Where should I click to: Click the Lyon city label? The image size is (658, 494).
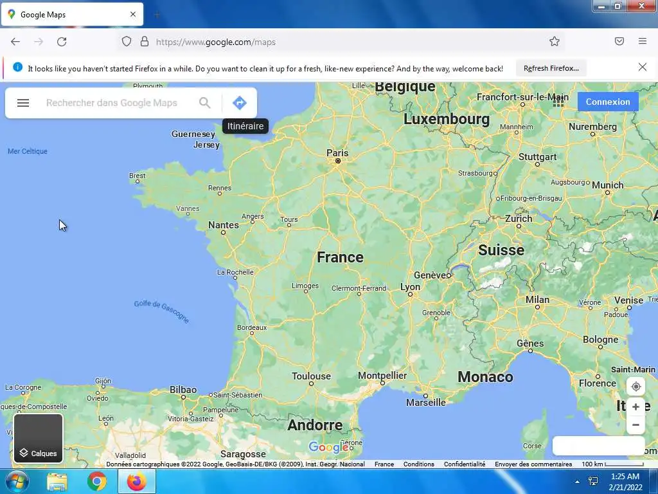click(x=410, y=286)
